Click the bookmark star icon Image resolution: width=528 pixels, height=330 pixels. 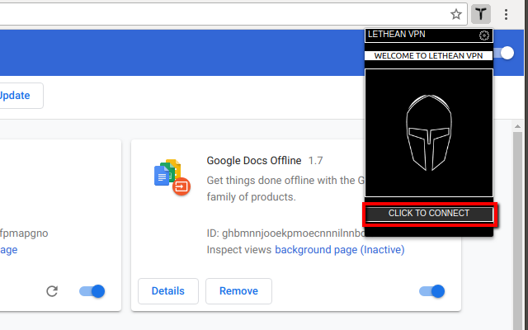[456, 14]
